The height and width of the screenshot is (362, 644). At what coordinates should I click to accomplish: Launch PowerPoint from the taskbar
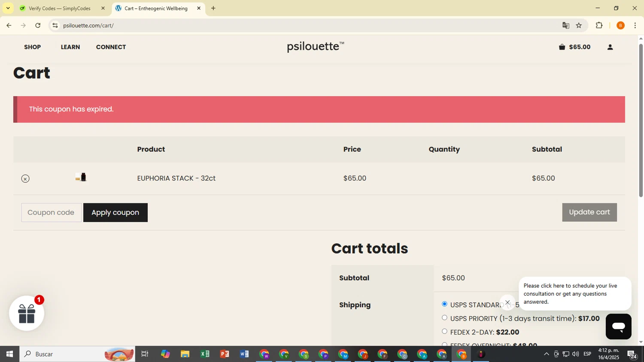pyautogui.click(x=225, y=354)
